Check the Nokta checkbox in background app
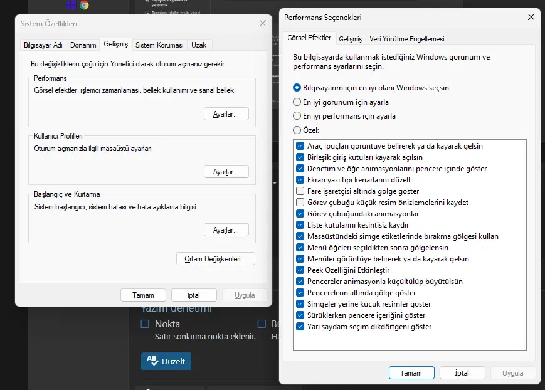Viewport: 545px width, 390px height. 145,324
